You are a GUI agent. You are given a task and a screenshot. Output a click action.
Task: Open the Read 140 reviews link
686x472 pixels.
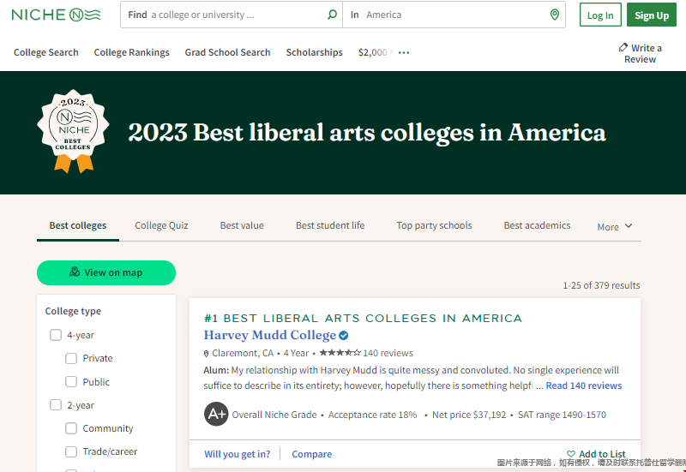(584, 385)
